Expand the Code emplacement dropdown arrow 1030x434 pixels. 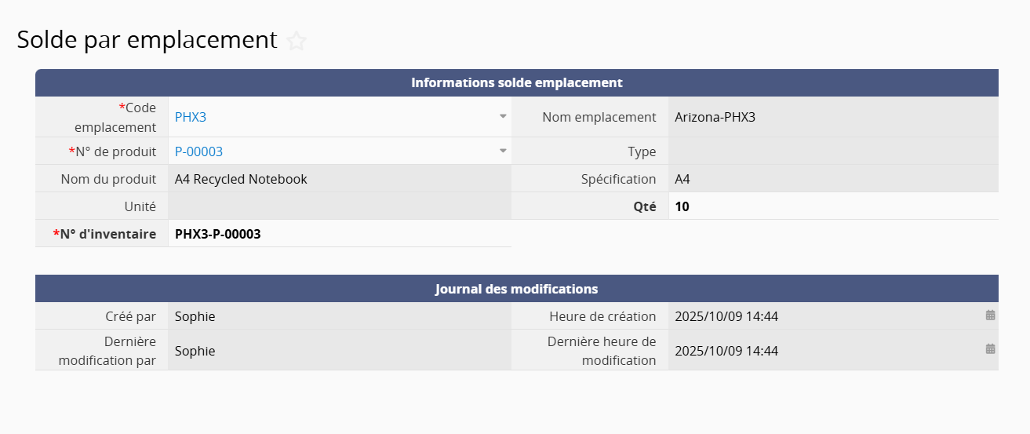pyautogui.click(x=503, y=117)
